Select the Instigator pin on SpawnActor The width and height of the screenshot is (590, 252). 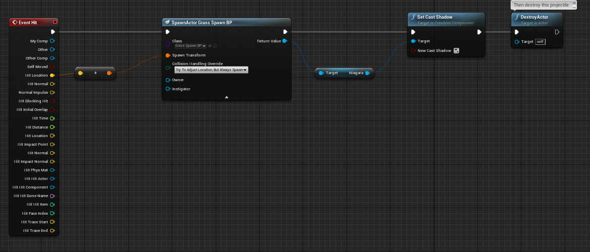[x=168, y=89]
